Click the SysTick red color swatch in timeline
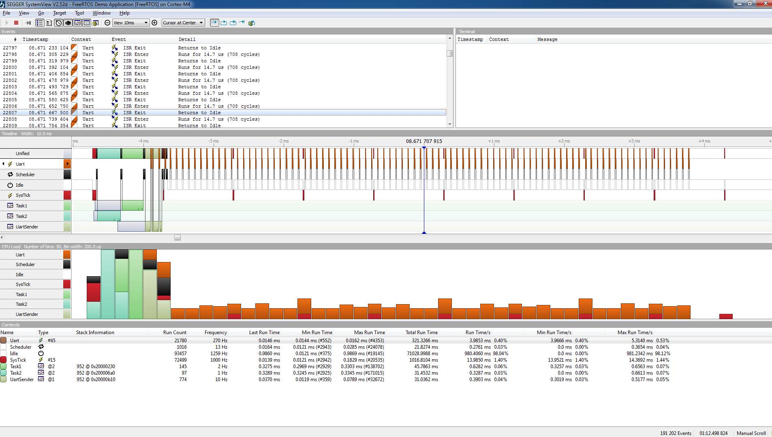 click(x=67, y=195)
